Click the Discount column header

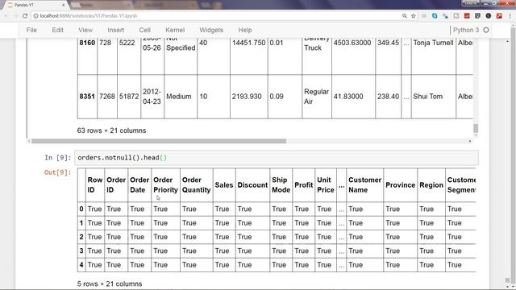(x=252, y=184)
